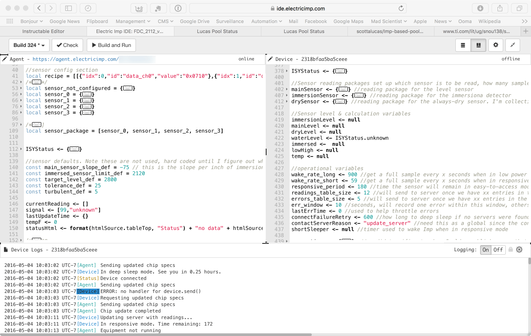This screenshot has height=336, width=531.
Task: Click Agent pane pencil icon
Action: 4,59
